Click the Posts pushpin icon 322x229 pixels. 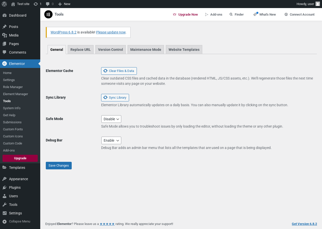5,27
